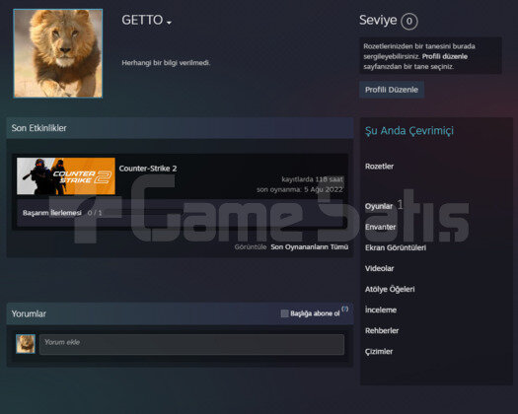Open the Çizimler artwork link

coord(379,351)
